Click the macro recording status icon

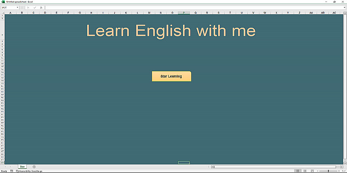click(12, 171)
